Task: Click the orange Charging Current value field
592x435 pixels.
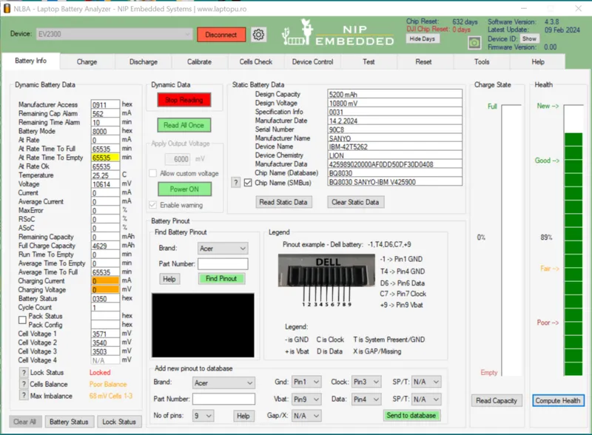Action: (105, 280)
